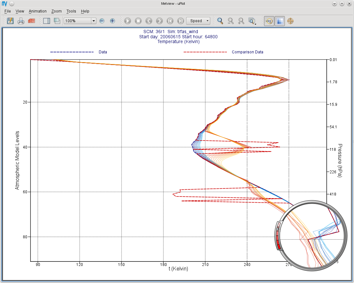Toggle the magnifier glass tool
354x283 pixels.
coord(269,21)
